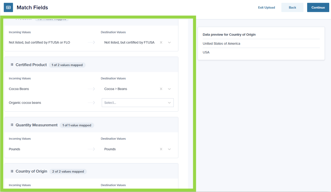The width and height of the screenshot is (331, 192).
Task: Click the Match Fields table icon
Action: 9,7
